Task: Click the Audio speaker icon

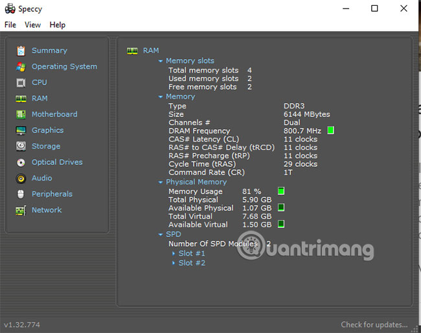Action: 21,179
